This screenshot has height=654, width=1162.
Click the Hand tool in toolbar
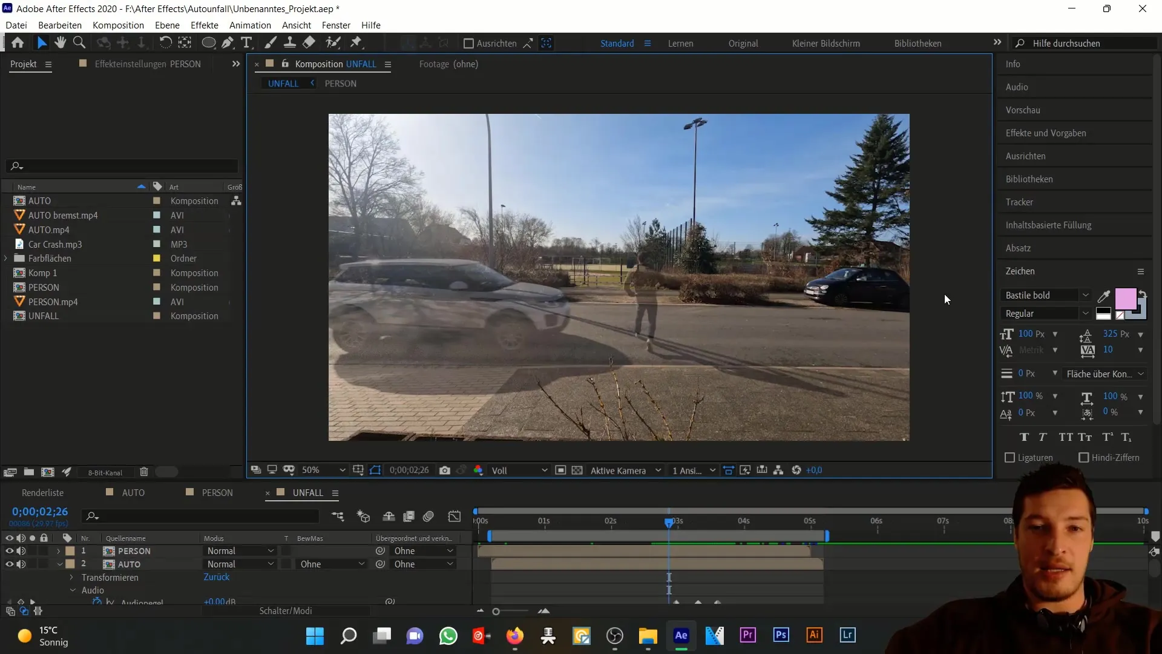(59, 43)
